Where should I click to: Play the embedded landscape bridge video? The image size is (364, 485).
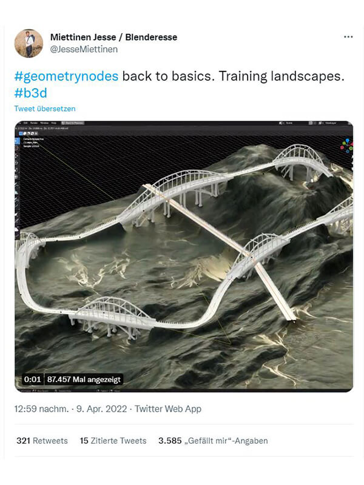184,256
